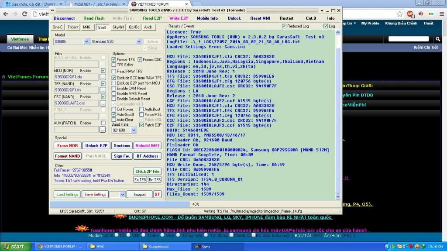Click the Erase NOR button

68,145
